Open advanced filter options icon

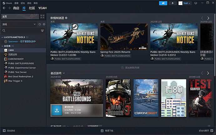coord(42,31)
